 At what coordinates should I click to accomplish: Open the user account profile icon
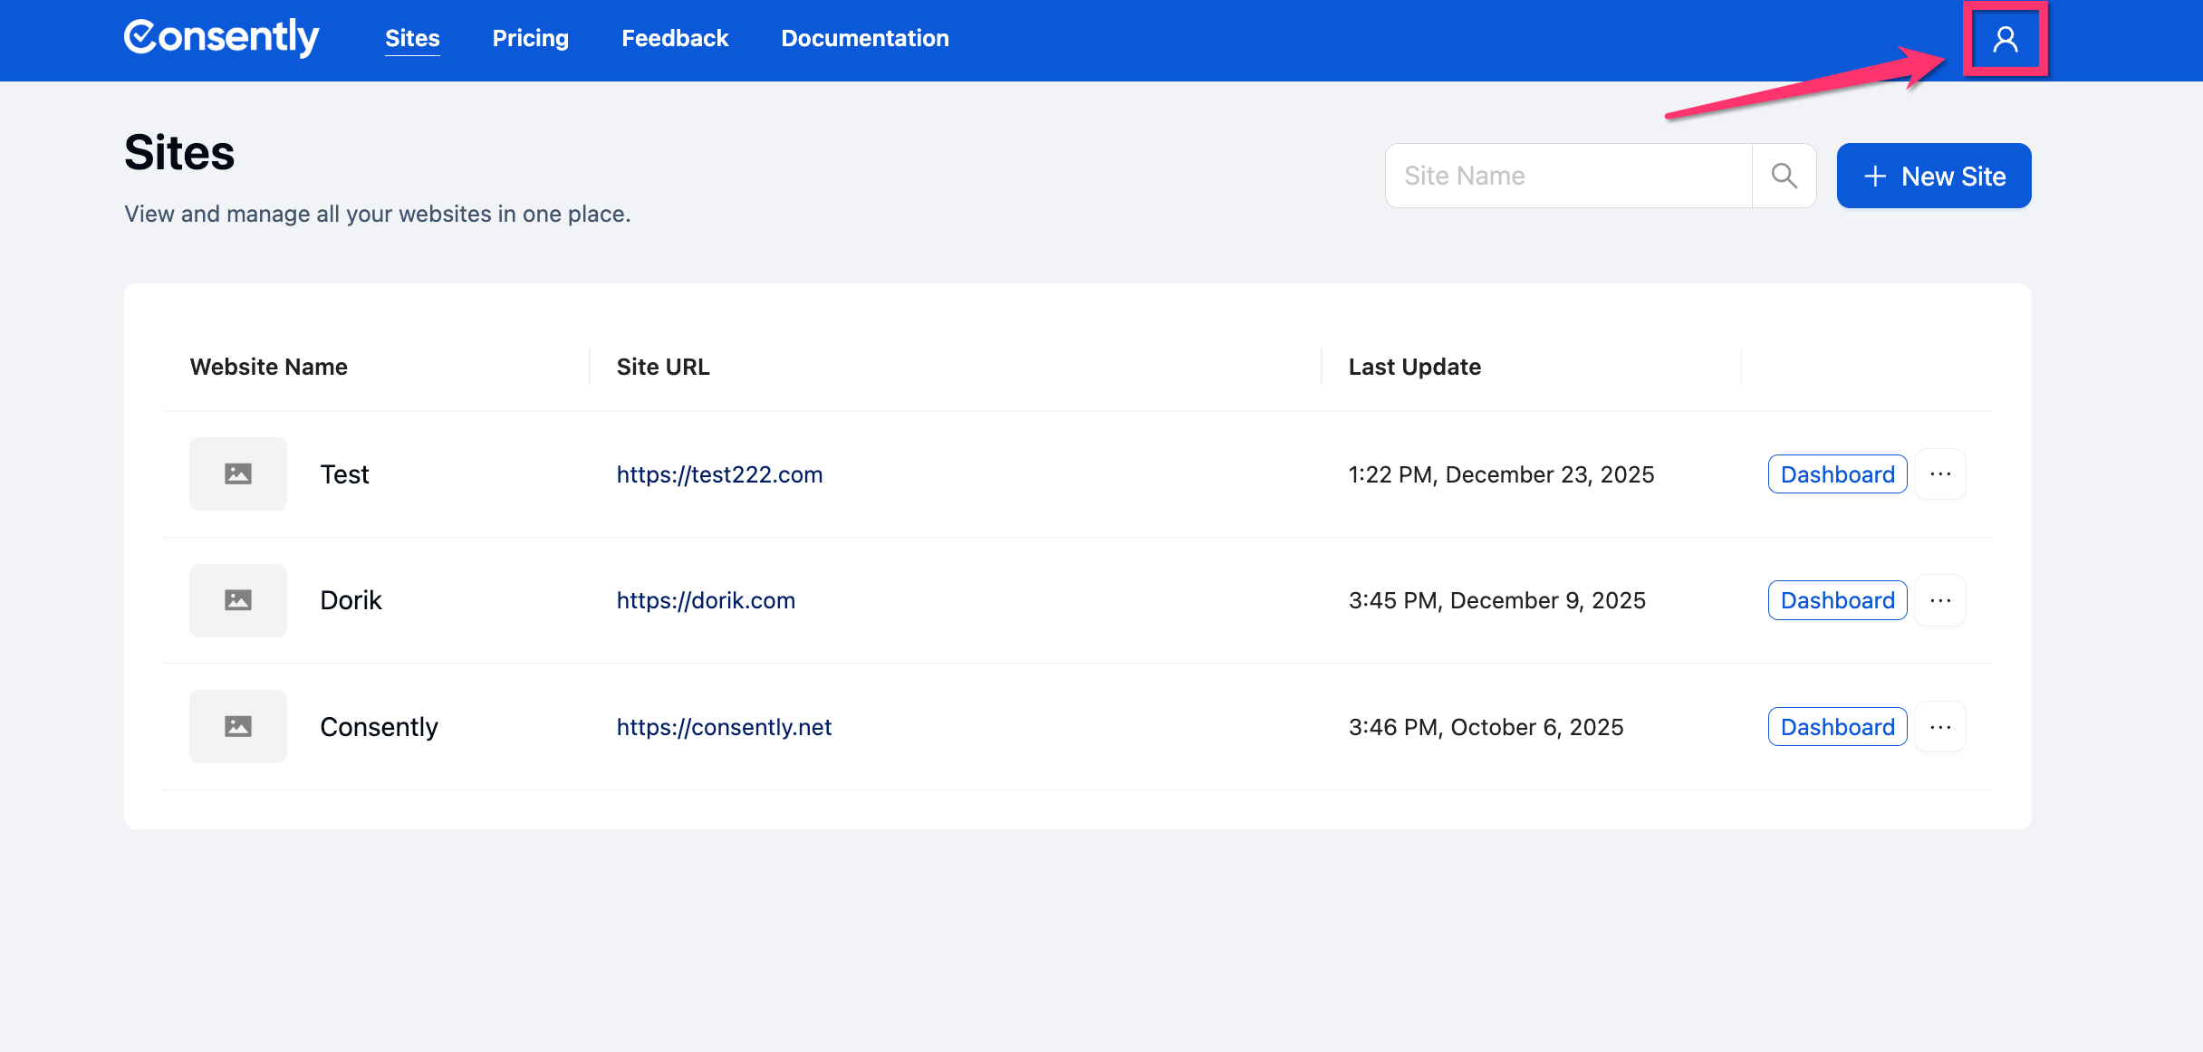[2005, 39]
